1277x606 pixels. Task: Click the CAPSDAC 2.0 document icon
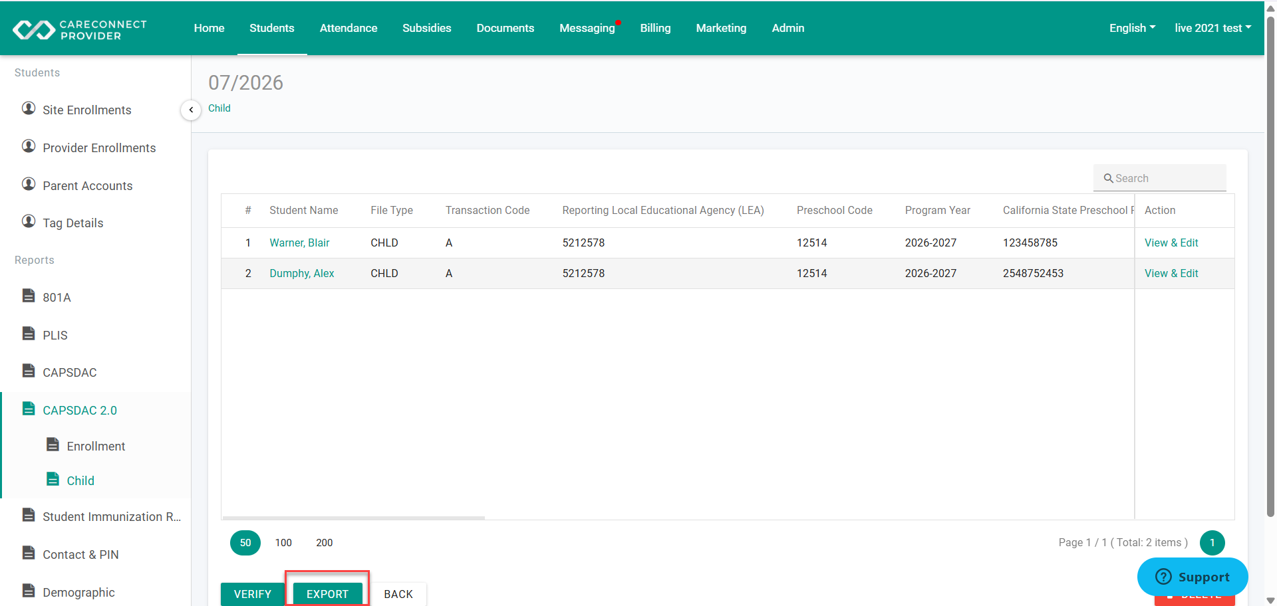(x=29, y=408)
